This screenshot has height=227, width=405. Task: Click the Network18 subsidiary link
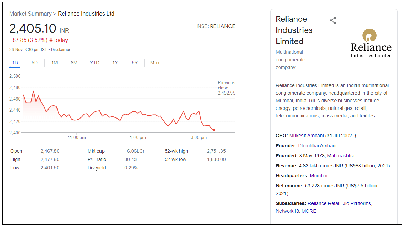(x=288, y=211)
